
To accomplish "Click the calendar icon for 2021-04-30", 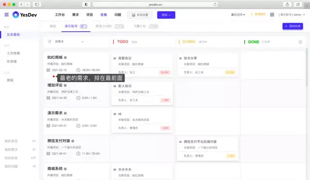I will point(48,98).
